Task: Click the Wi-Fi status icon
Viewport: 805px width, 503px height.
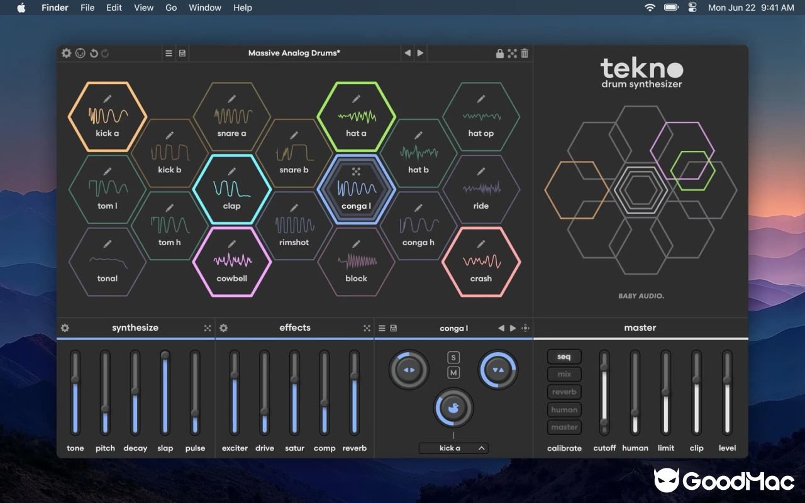Action: [650, 8]
